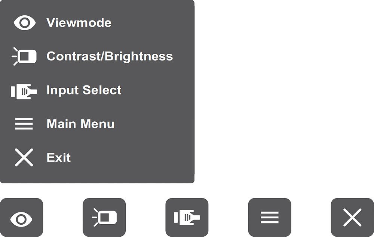Tap the X Exit button in bottom row
The width and height of the screenshot is (374, 237).
pyautogui.click(x=352, y=217)
